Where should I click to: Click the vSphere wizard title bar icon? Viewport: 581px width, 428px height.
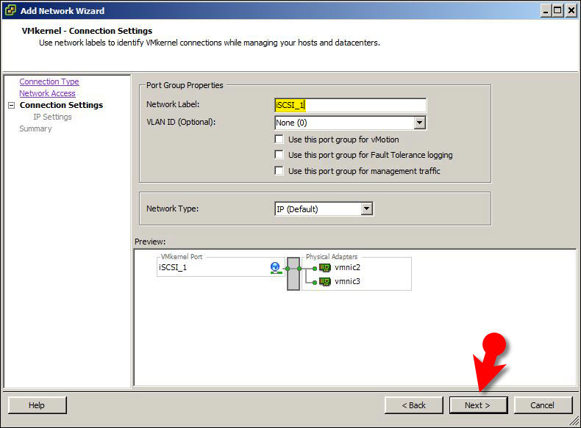click(10, 10)
